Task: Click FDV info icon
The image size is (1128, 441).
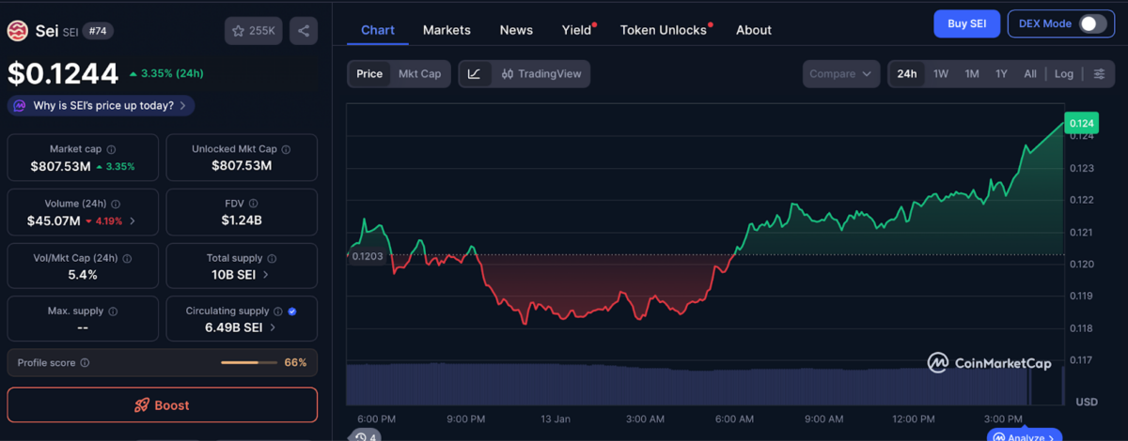Action: point(254,204)
